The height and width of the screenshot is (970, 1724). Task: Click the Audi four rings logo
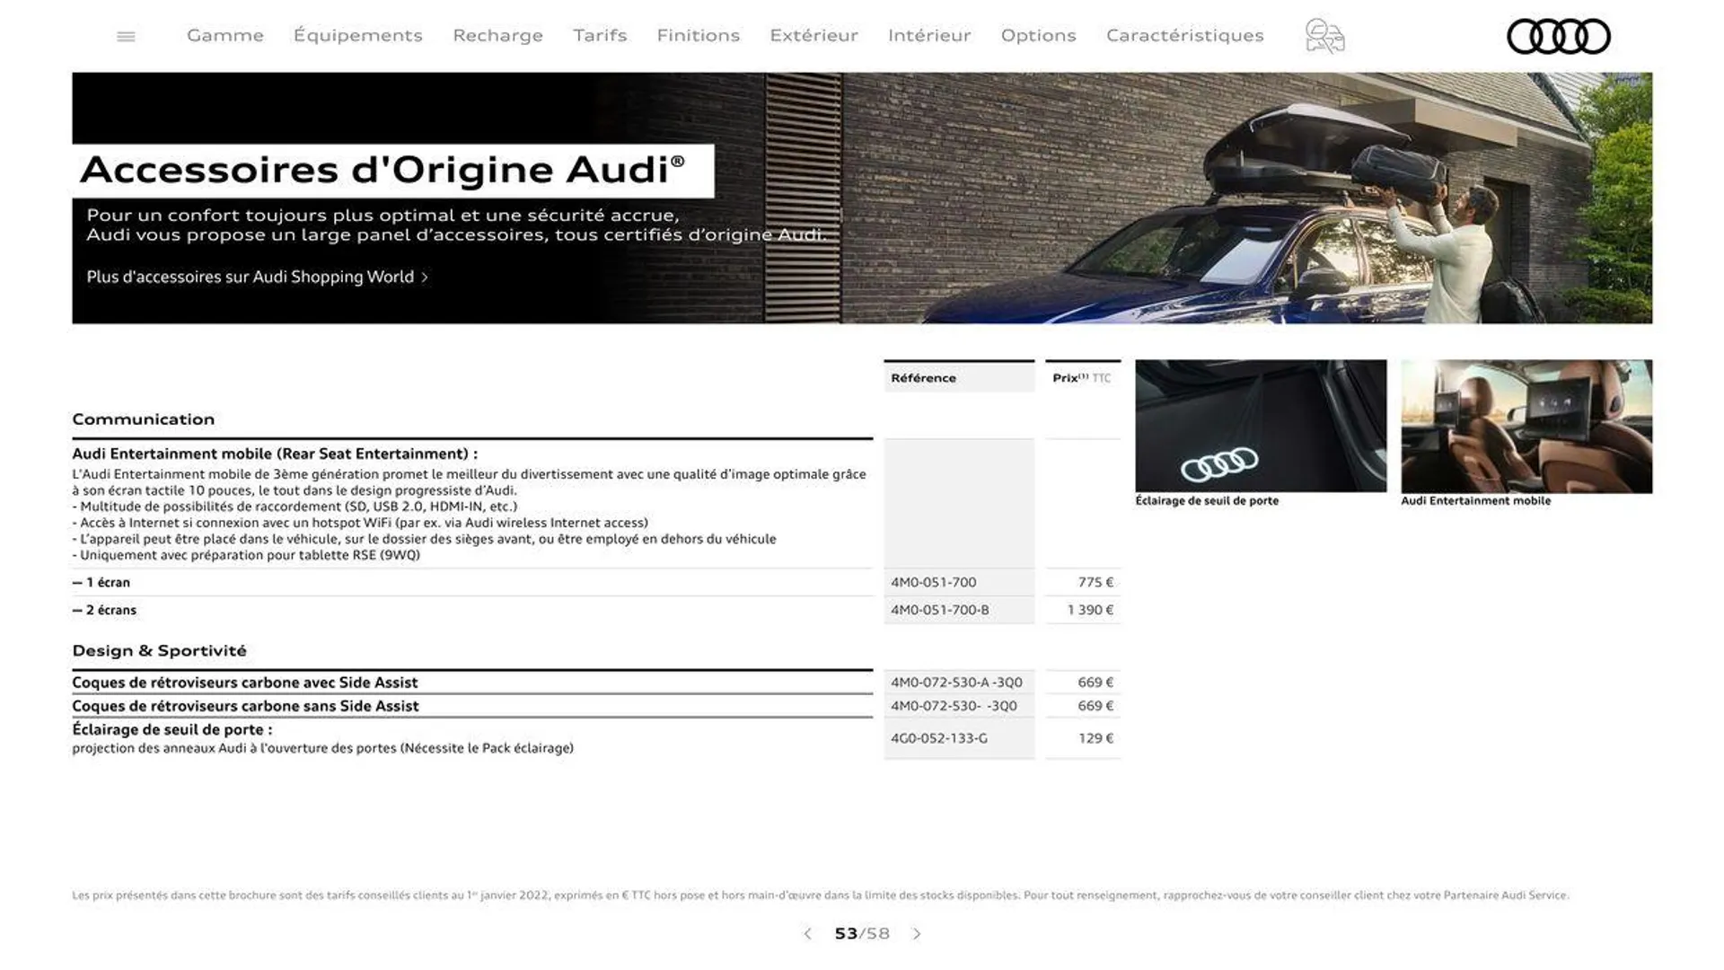[1558, 37]
